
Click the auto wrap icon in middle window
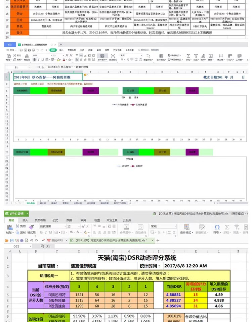point(113,56)
